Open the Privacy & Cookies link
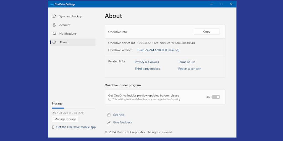283x141 pixels. tap(147, 62)
